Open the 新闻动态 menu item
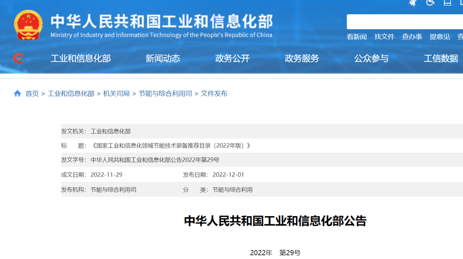This screenshot has height=259, width=463. [163, 59]
